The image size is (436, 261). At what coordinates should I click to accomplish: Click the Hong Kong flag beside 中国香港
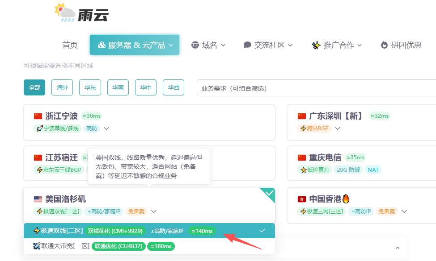pyautogui.click(x=302, y=199)
